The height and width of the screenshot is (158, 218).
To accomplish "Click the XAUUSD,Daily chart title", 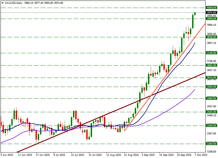I will tap(14, 3).
